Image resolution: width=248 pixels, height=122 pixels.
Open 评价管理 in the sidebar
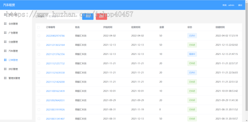tap(13, 69)
